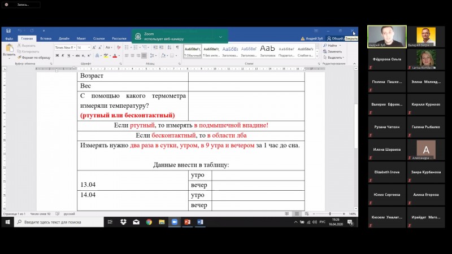The image size is (452, 254).
Task: Apply red font color
Action: point(115,55)
